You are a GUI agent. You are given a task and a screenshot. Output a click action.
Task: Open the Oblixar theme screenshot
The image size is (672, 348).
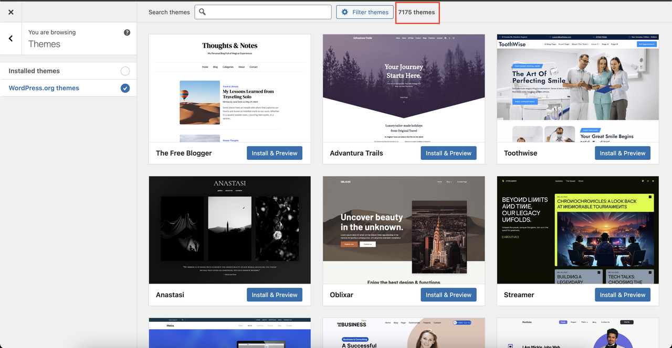click(x=404, y=230)
